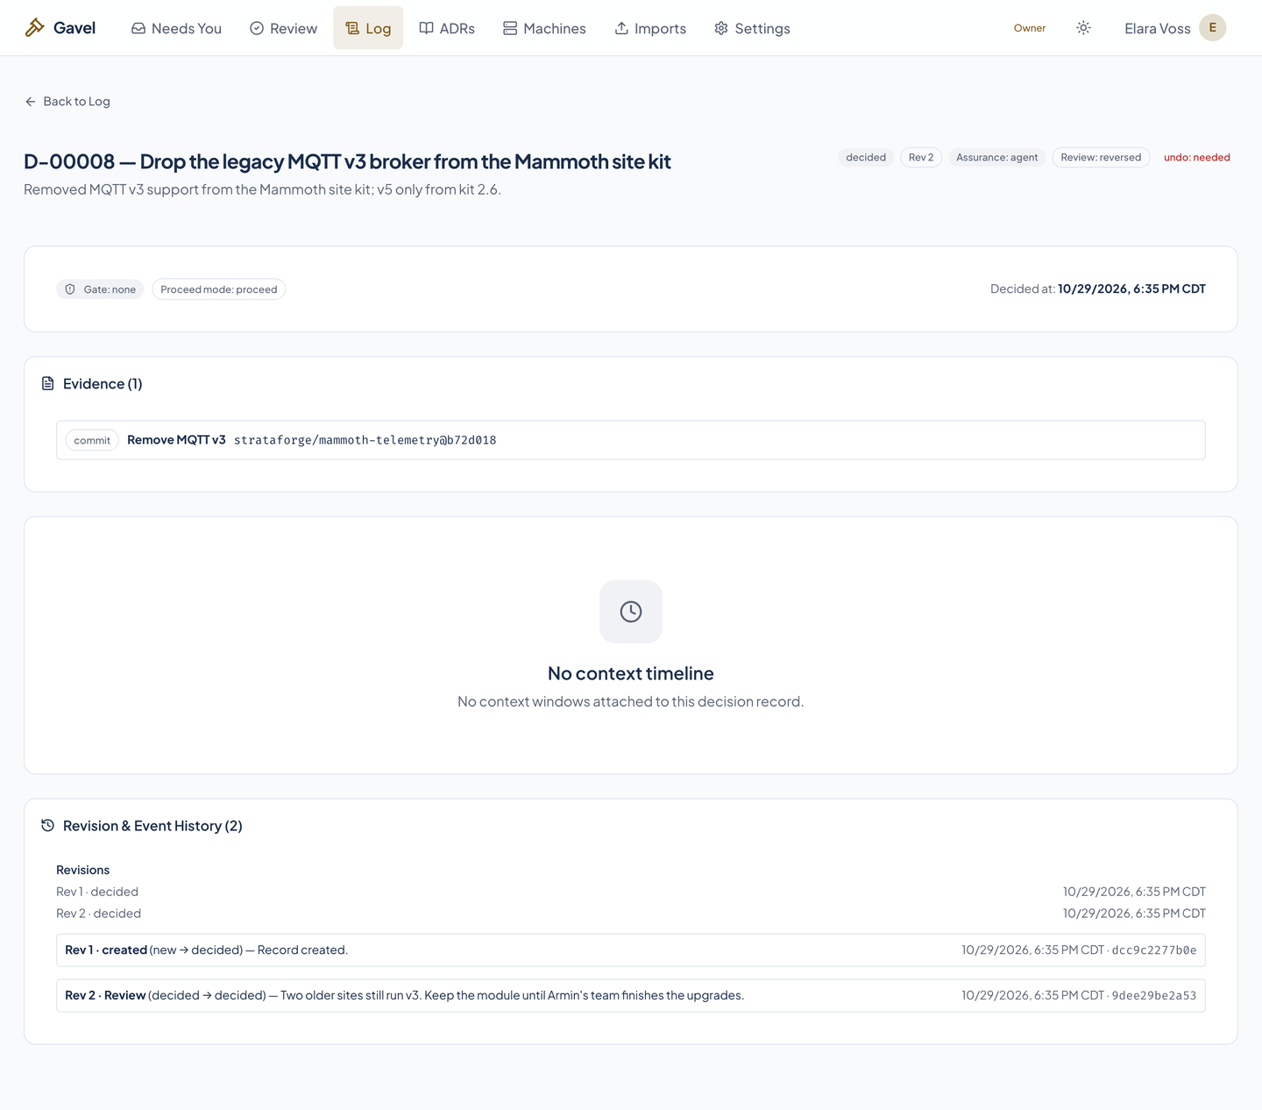Viewport: 1262px width, 1110px height.
Task: Switch to the Machines tab
Action: click(544, 28)
